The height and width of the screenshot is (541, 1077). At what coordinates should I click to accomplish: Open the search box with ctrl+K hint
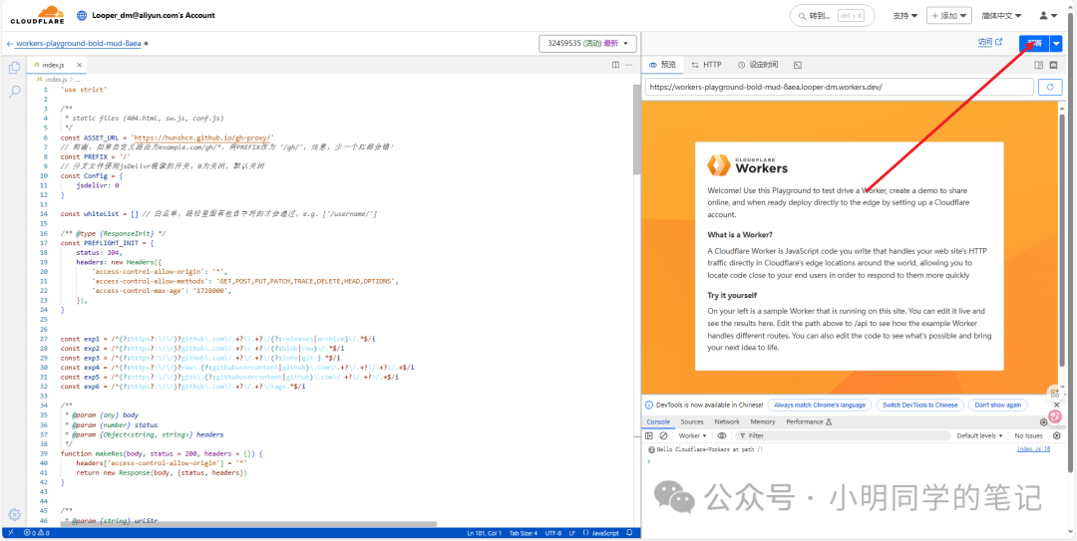coord(833,15)
